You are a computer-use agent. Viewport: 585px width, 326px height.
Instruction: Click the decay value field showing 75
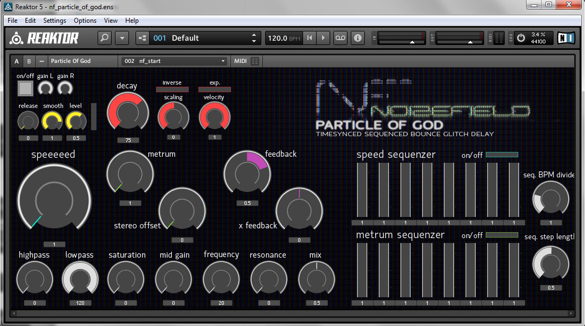pyautogui.click(x=128, y=140)
